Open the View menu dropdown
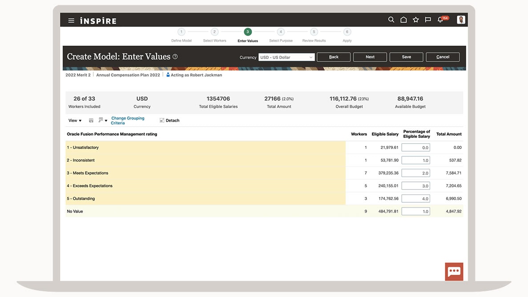 (x=75, y=120)
